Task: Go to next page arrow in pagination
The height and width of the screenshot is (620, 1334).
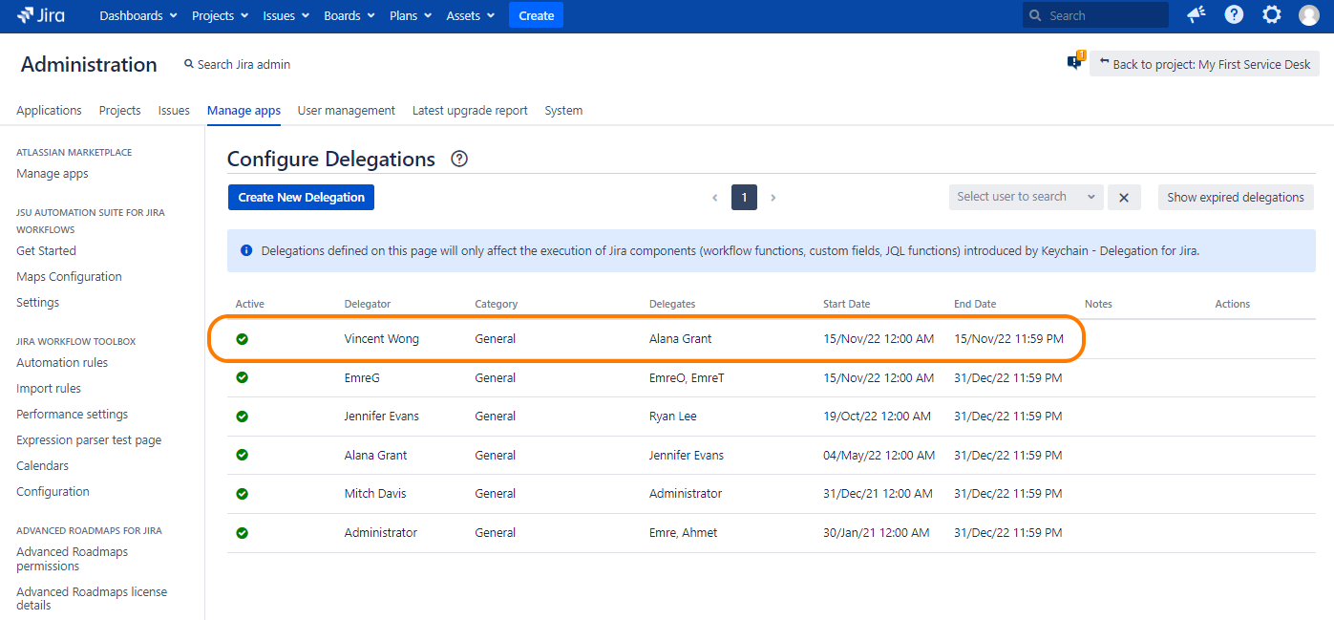Action: point(773,198)
